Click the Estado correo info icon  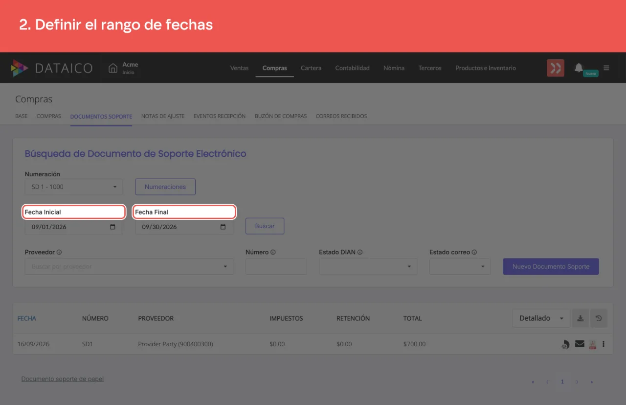(x=474, y=252)
